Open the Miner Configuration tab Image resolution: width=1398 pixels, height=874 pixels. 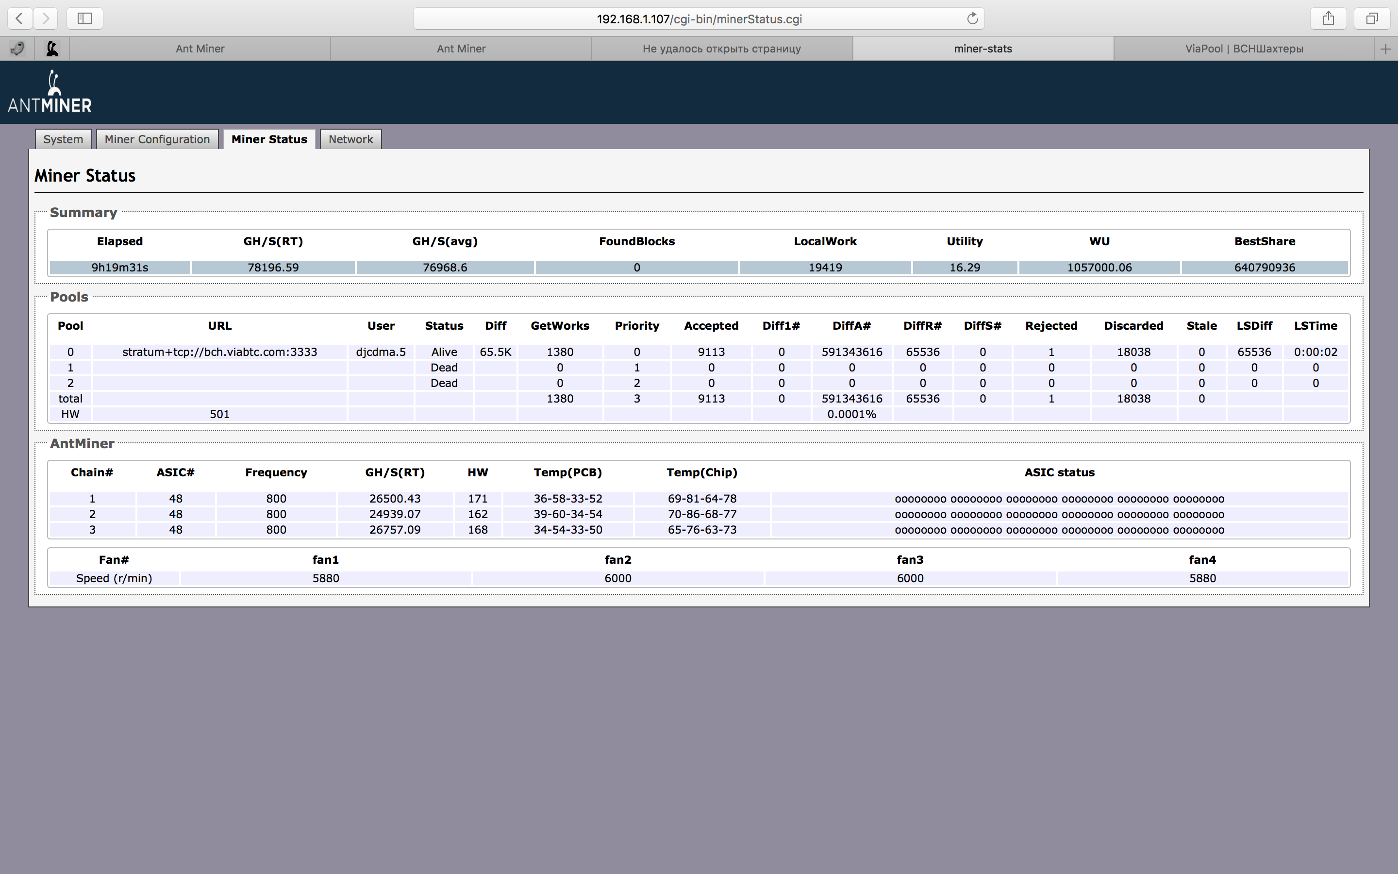pyautogui.click(x=157, y=139)
